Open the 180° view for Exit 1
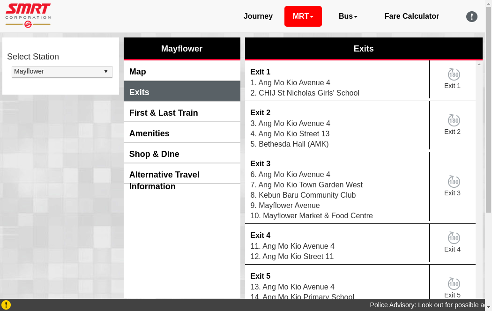The image size is (492, 311). (453, 79)
